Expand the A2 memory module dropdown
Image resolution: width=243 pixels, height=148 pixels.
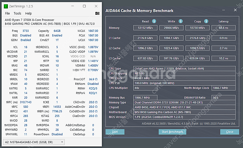click(34, 142)
